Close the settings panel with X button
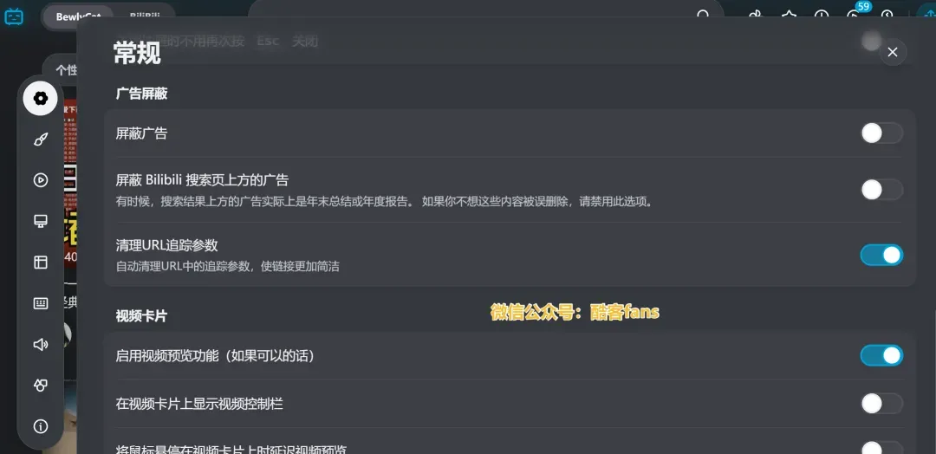Screen dimensions: 936x454 (893, 53)
